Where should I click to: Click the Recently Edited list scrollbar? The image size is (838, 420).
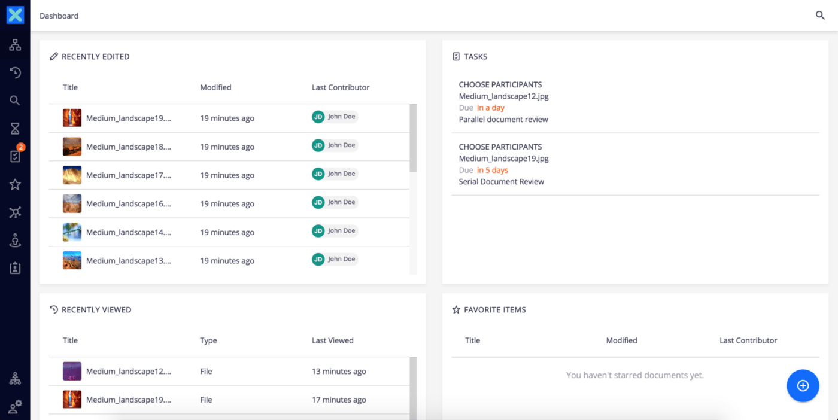pyautogui.click(x=413, y=138)
